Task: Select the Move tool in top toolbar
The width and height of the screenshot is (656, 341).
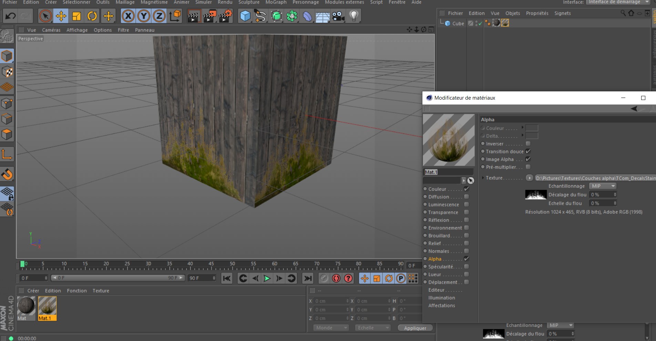Action: (61, 16)
